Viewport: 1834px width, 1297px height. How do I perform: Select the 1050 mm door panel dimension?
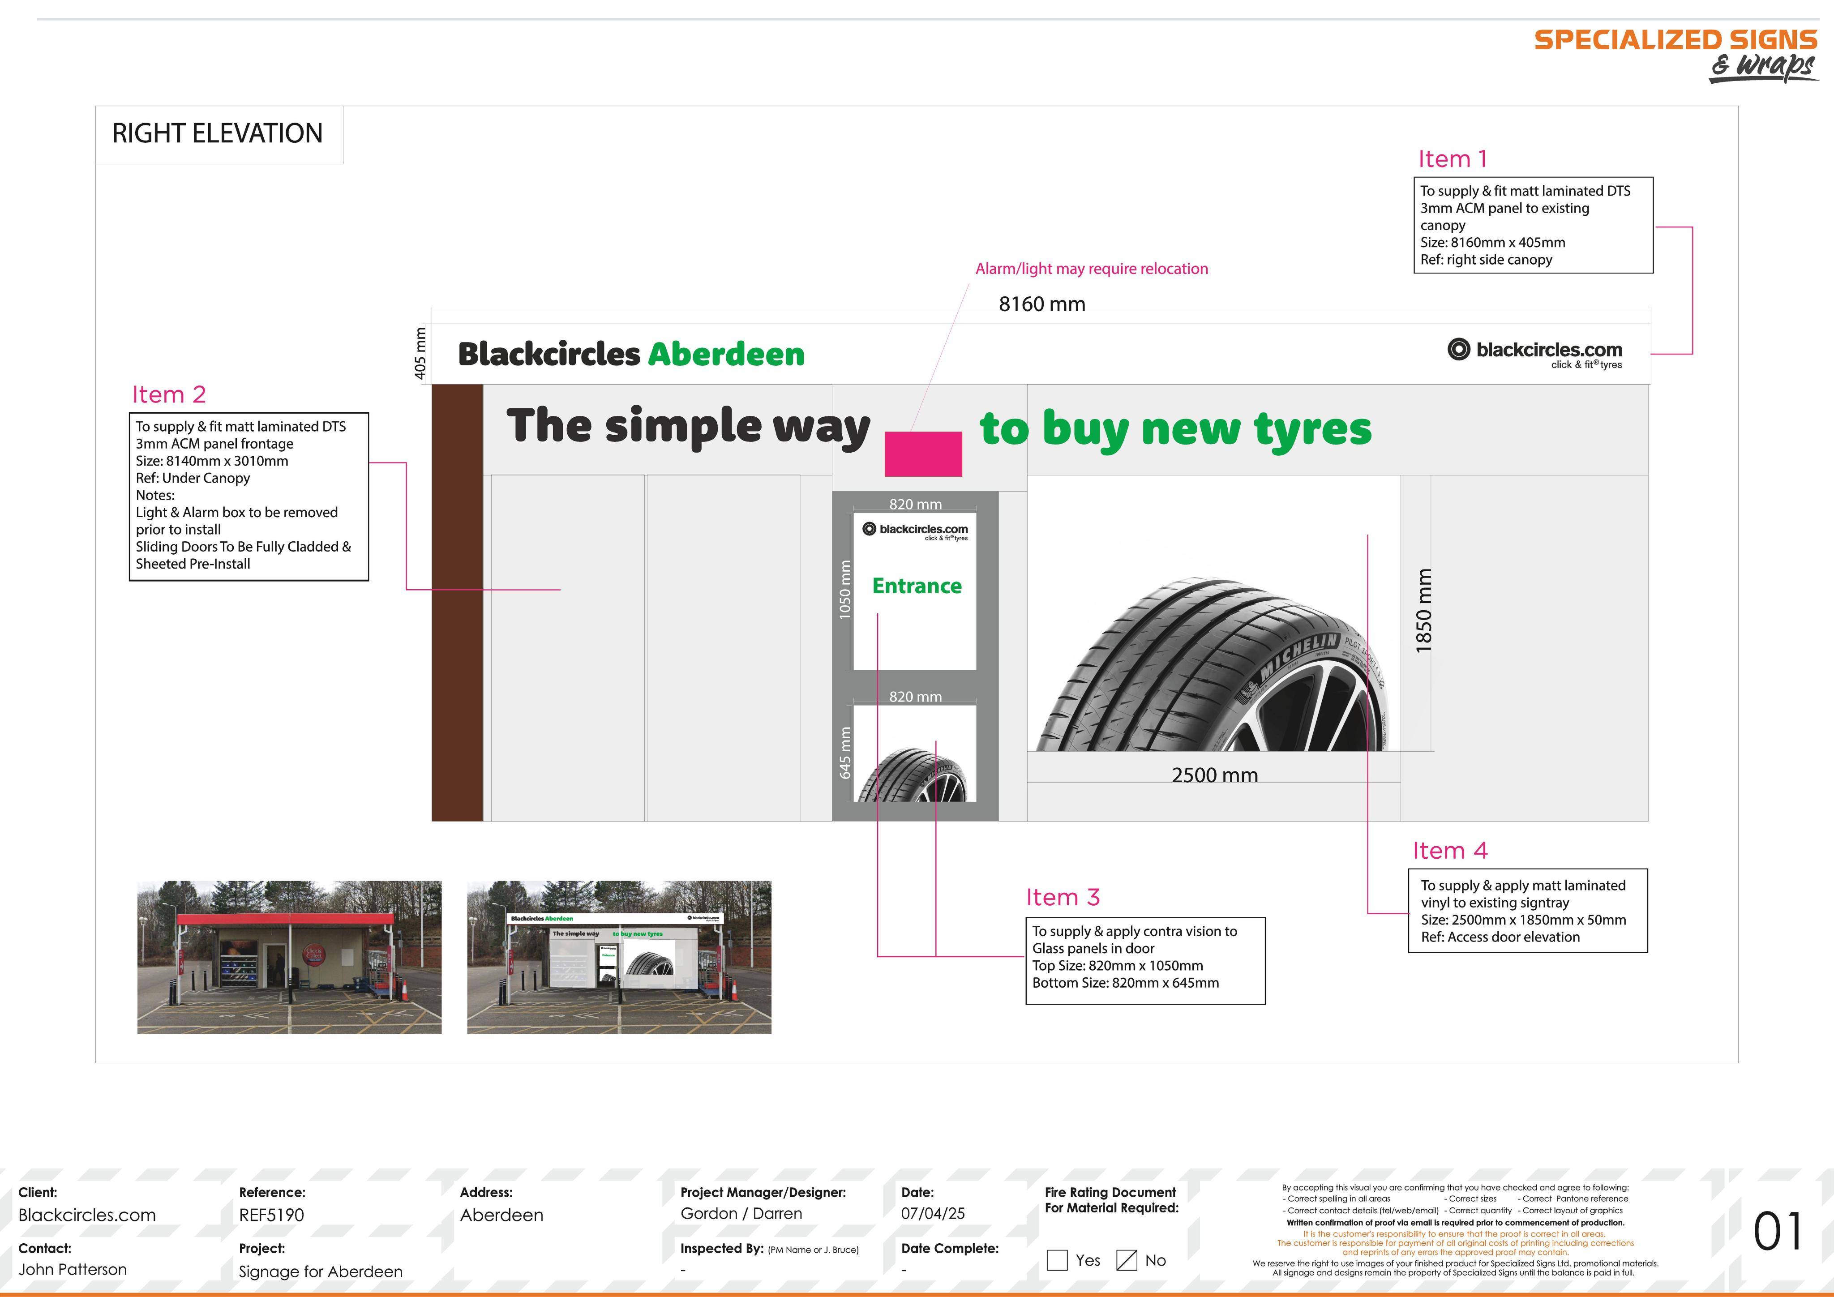[844, 589]
